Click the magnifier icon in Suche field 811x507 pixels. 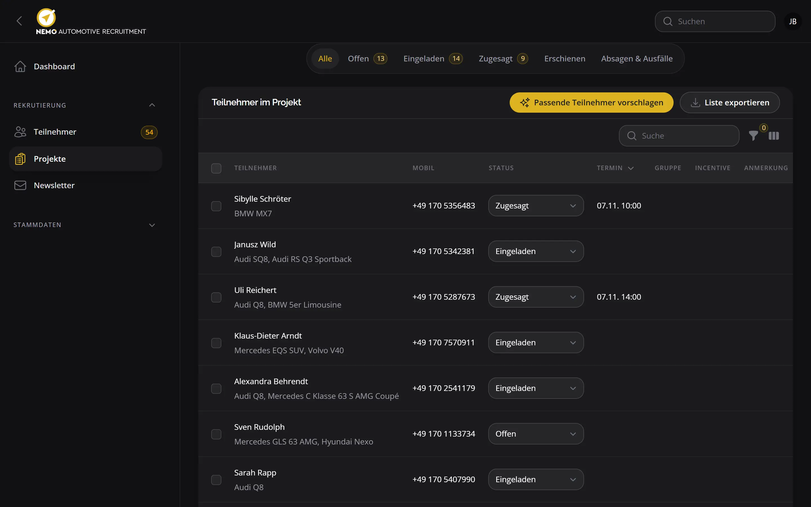pos(632,136)
